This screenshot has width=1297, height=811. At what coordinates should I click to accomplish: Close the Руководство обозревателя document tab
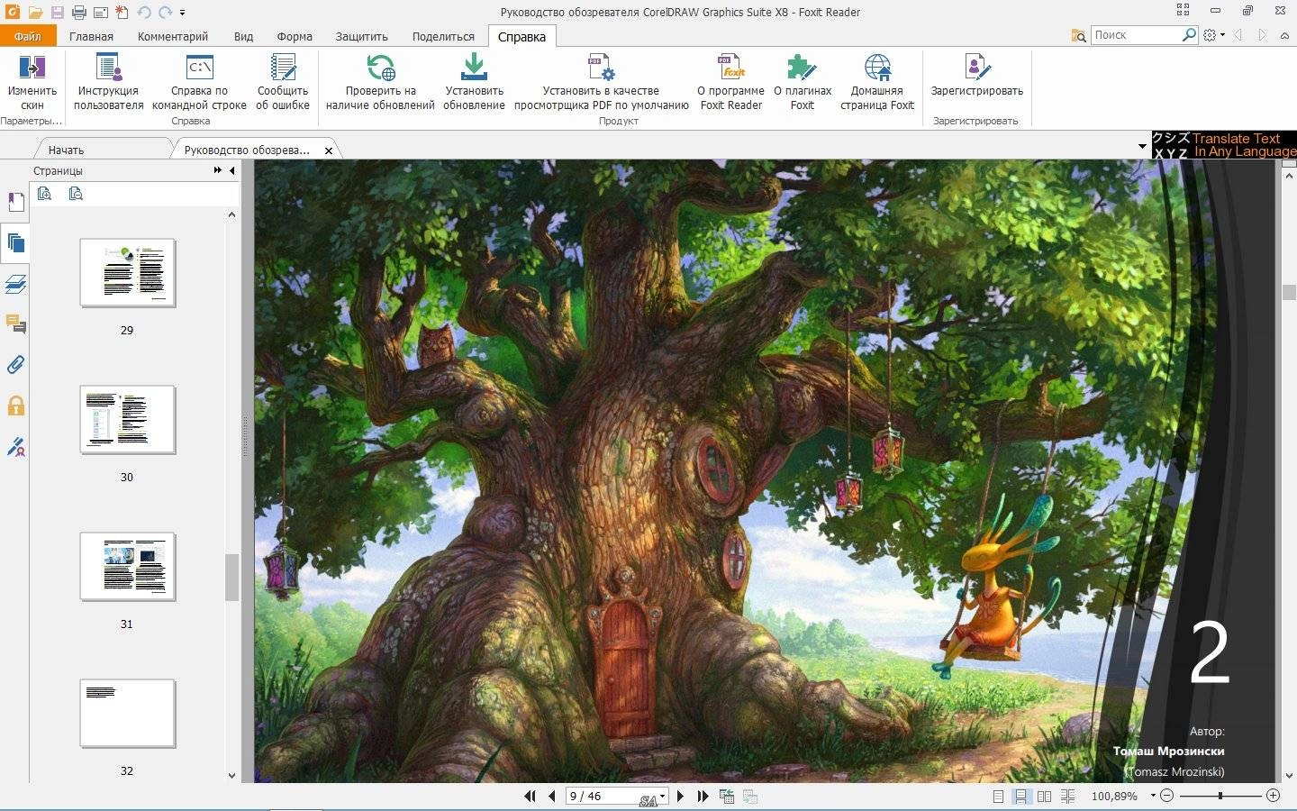(329, 150)
